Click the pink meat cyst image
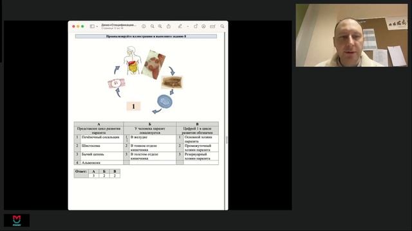 coord(117,83)
